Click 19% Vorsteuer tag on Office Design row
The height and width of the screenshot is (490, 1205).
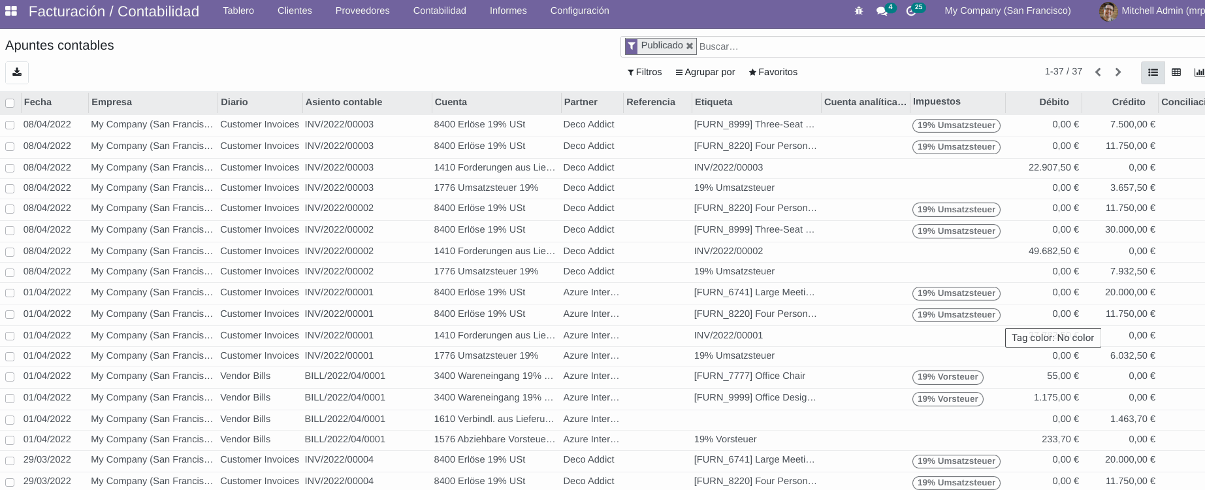948,399
